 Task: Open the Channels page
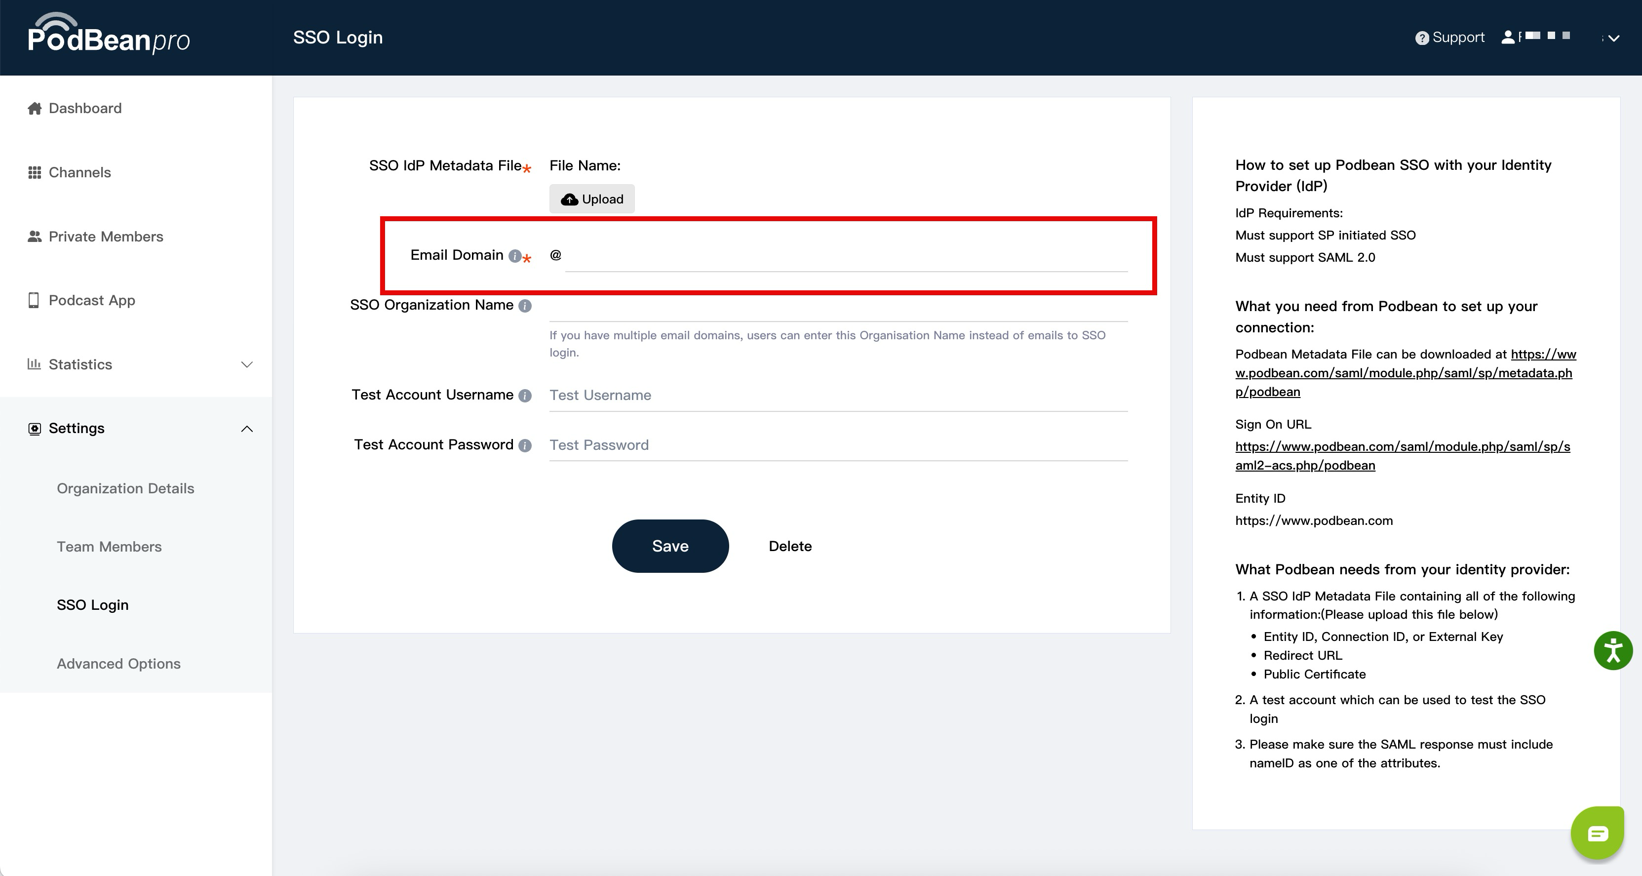(x=79, y=172)
